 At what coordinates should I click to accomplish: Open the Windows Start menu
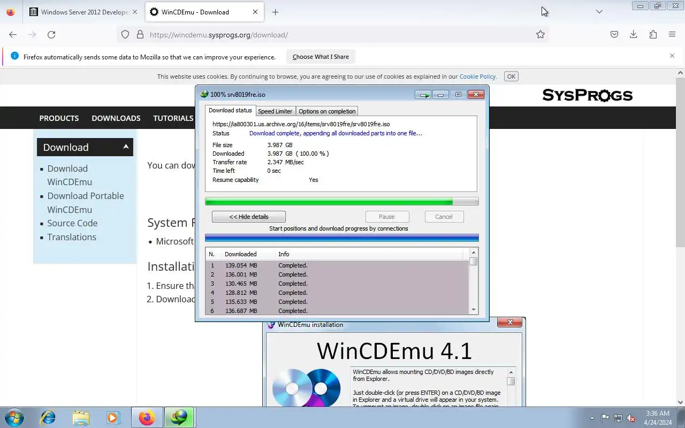[x=14, y=417]
